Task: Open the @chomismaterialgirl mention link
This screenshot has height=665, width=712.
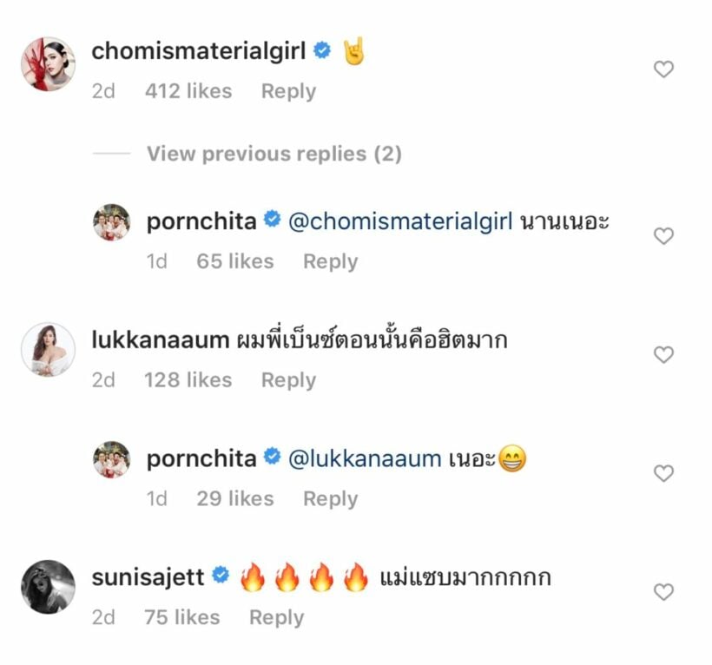Action: pyautogui.click(x=399, y=221)
